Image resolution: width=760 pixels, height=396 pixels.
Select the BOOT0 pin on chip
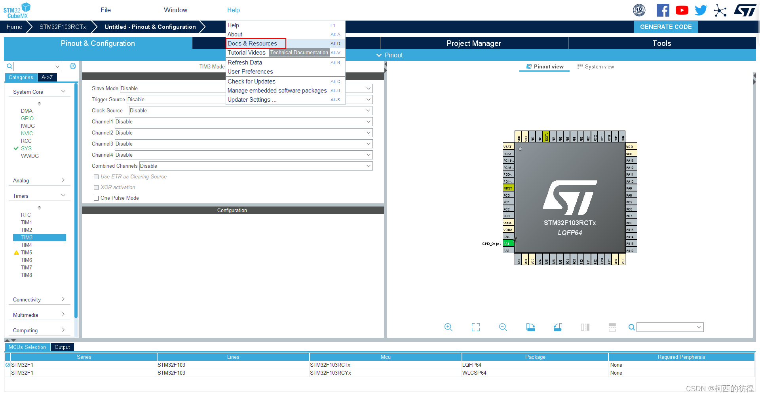(x=546, y=137)
